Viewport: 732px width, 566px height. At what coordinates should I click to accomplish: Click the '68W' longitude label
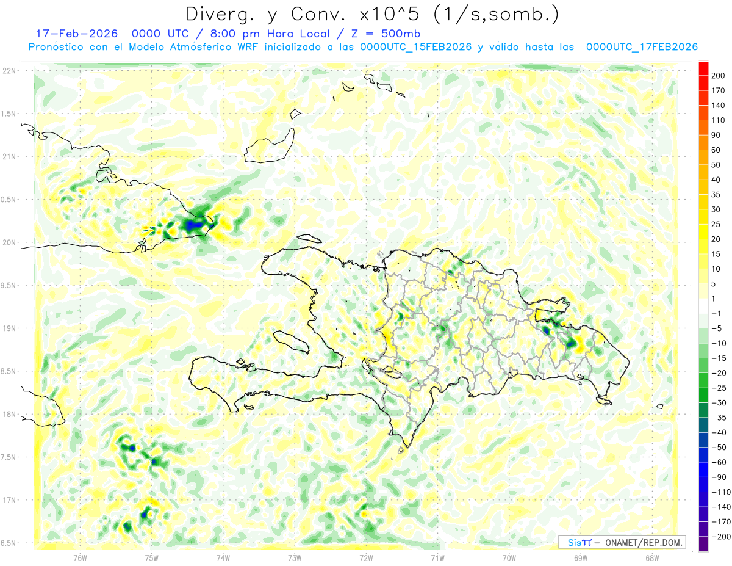652,557
